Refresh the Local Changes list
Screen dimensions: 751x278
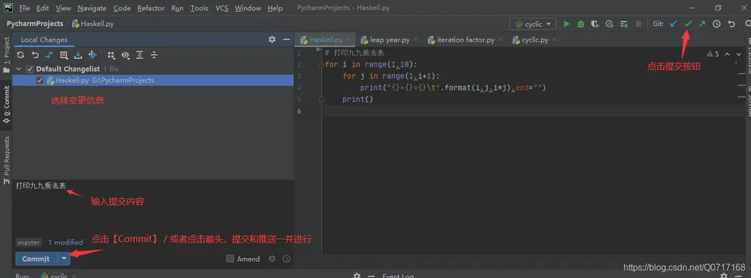(x=21, y=55)
